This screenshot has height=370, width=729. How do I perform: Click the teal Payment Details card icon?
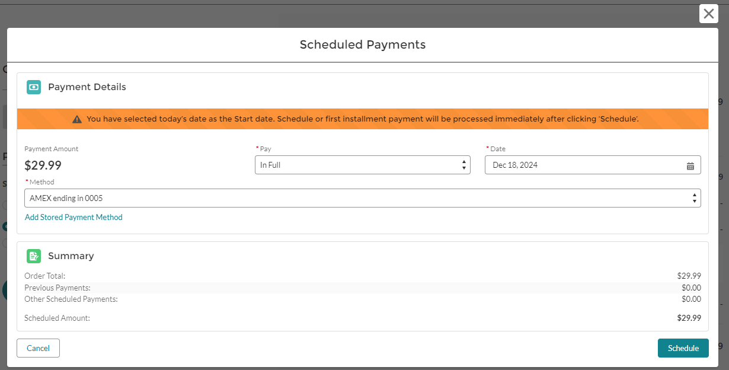(34, 87)
